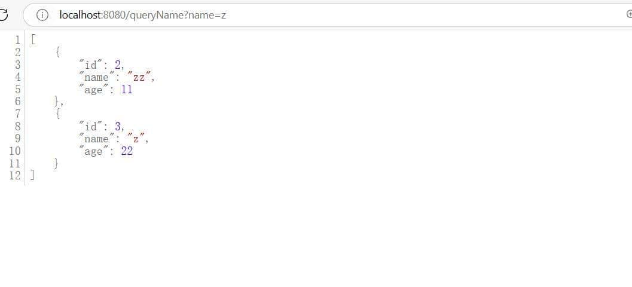Open the site information icon

point(42,16)
